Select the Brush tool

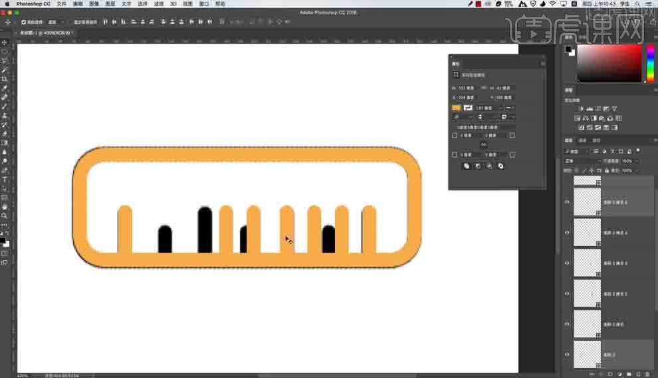(5, 106)
